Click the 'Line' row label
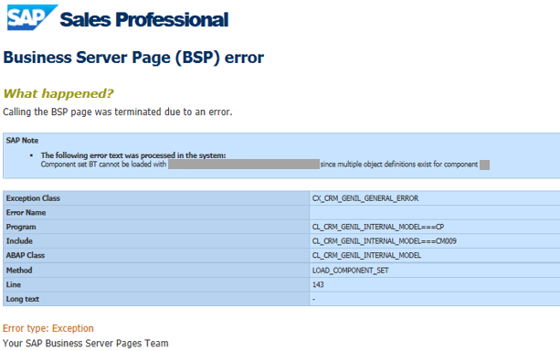Viewport: 560px width, 351px height. click(14, 285)
